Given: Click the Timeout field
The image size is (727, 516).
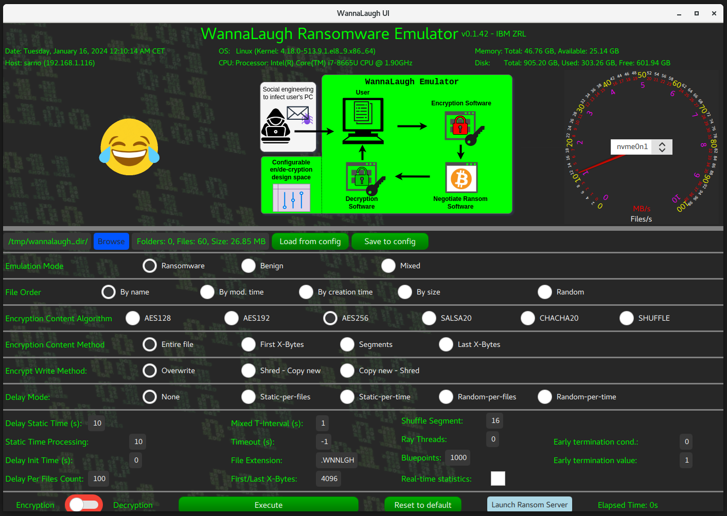Looking at the screenshot, I should [x=324, y=441].
